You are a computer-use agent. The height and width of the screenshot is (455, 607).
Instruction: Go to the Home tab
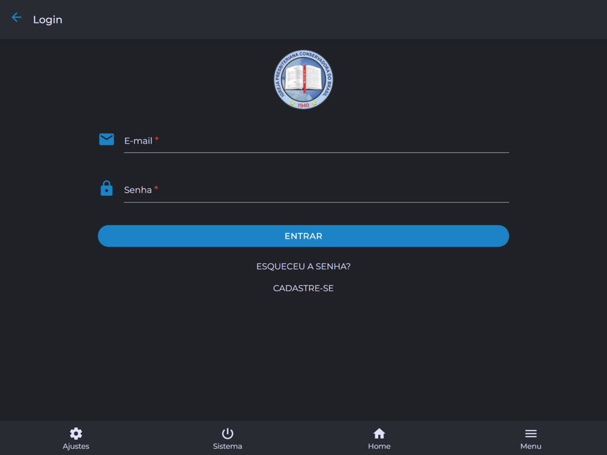click(379, 439)
